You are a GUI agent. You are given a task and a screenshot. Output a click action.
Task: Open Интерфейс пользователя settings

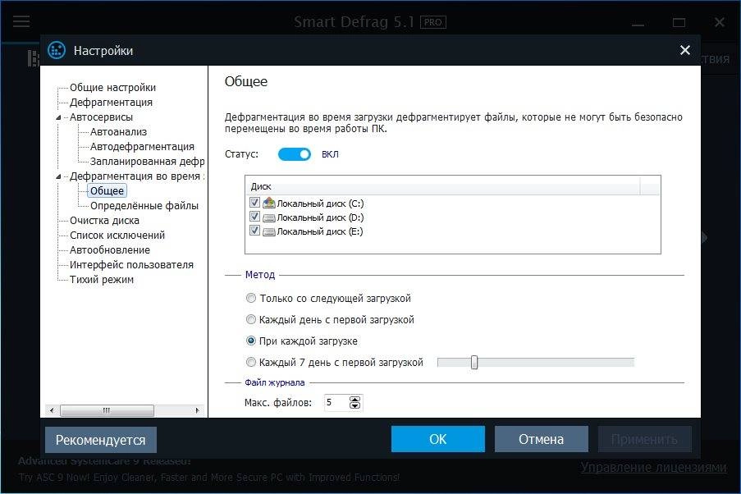coord(131,265)
